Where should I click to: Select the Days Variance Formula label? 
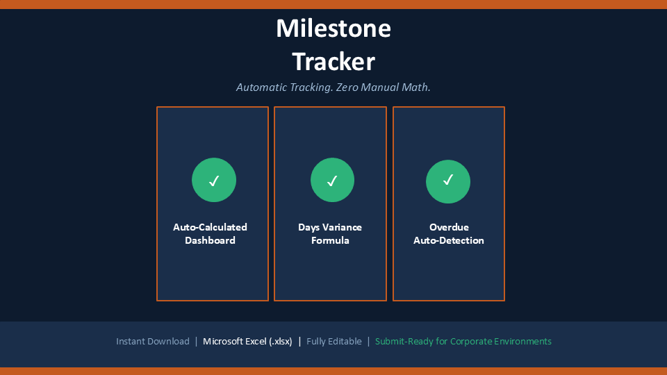(330, 234)
